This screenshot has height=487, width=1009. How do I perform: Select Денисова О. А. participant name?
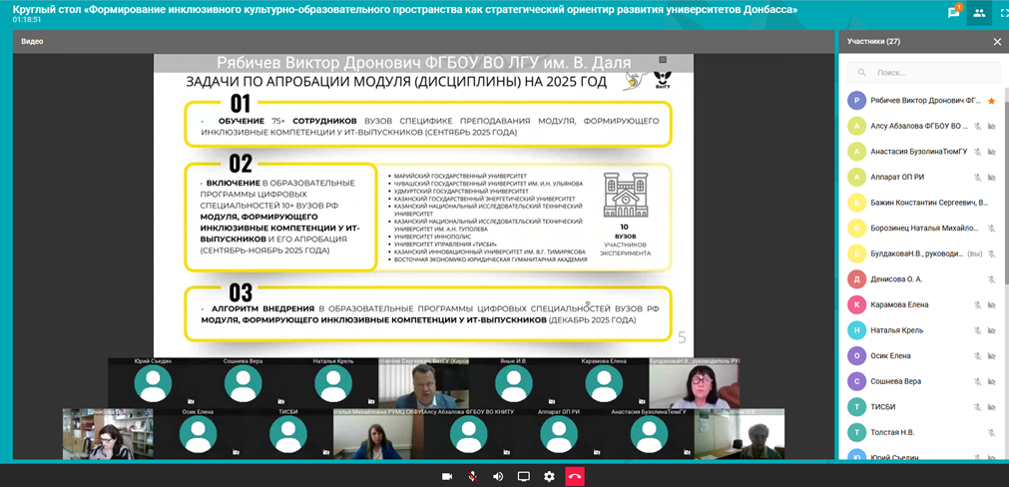(896, 279)
